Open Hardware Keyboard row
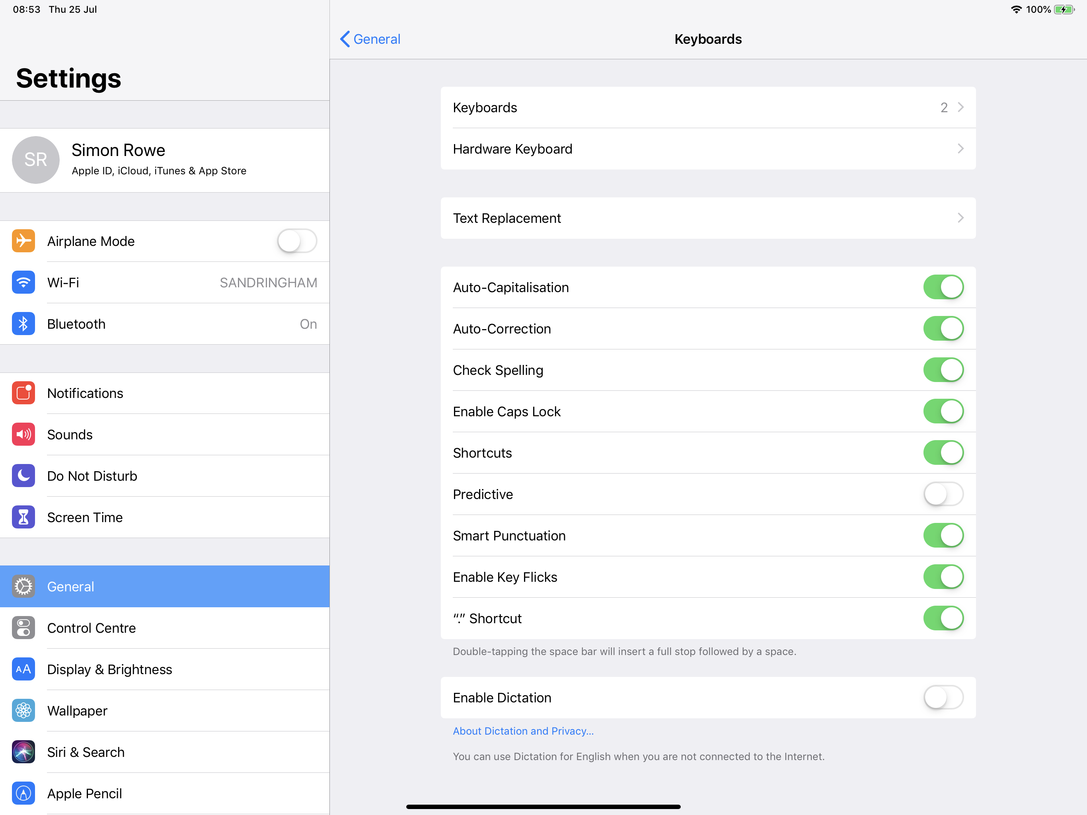The image size is (1087, 815). 708,148
